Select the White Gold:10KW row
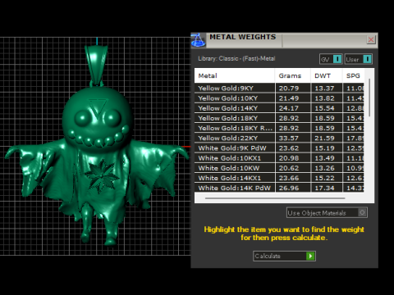 point(279,168)
